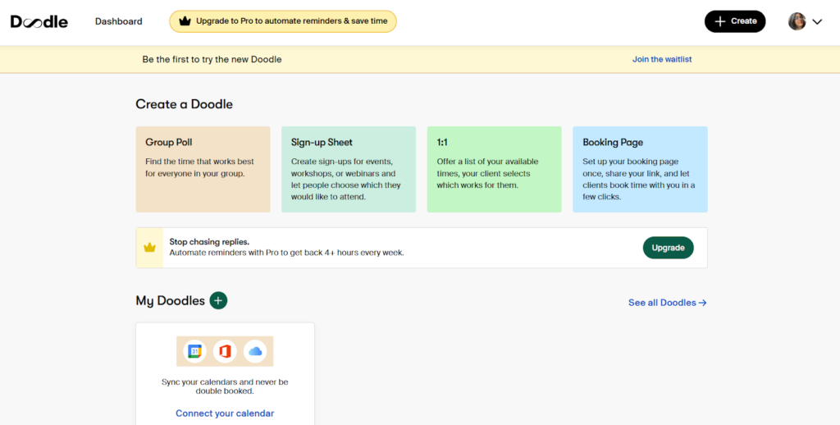
Task: Open the 1:1 scheduling card
Action: tap(494, 169)
